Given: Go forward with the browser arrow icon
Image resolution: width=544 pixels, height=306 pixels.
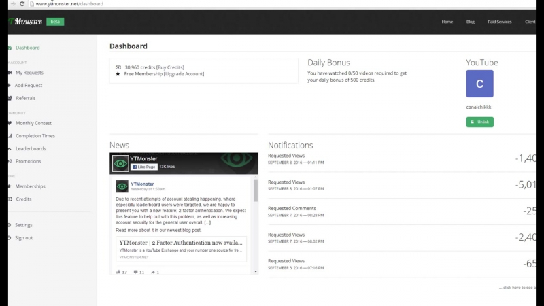Looking at the screenshot, I should (x=13, y=4).
